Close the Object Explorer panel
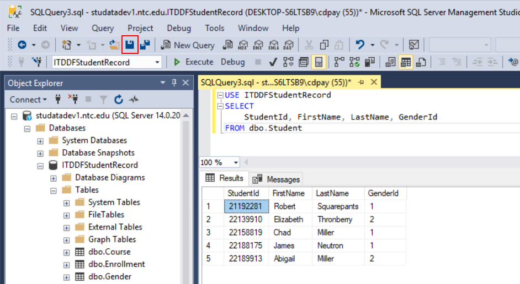The width and height of the screenshot is (520, 284). [185, 83]
